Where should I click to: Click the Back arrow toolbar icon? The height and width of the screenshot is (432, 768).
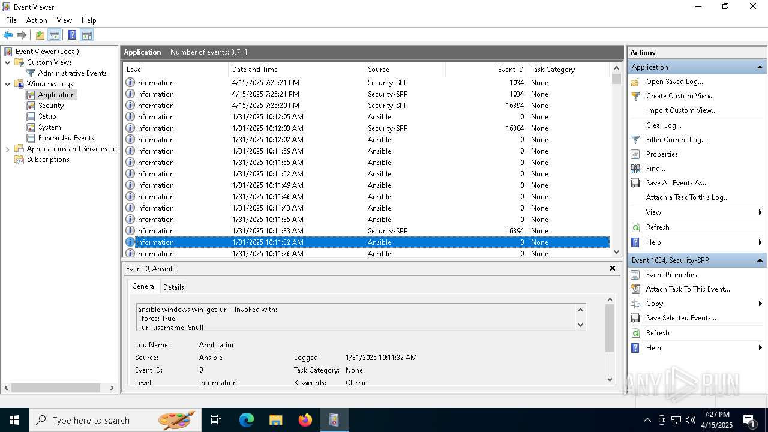click(x=8, y=35)
